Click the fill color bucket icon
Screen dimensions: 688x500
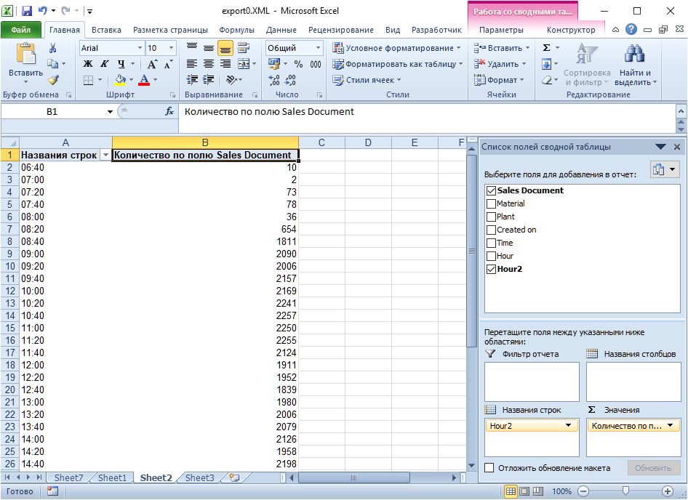click(120, 80)
